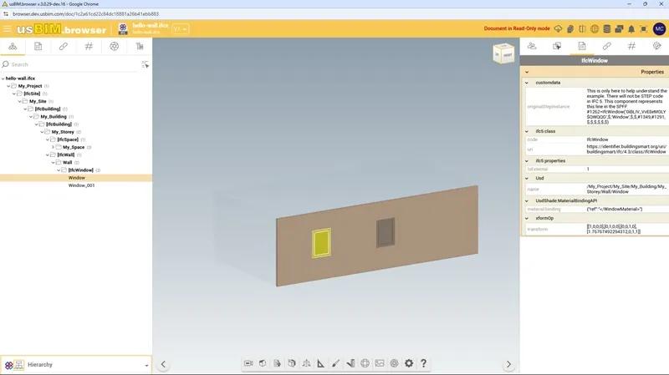The image size is (669, 375).
Task: Click the overlapping windows icon in header
Action: (619, 29)
